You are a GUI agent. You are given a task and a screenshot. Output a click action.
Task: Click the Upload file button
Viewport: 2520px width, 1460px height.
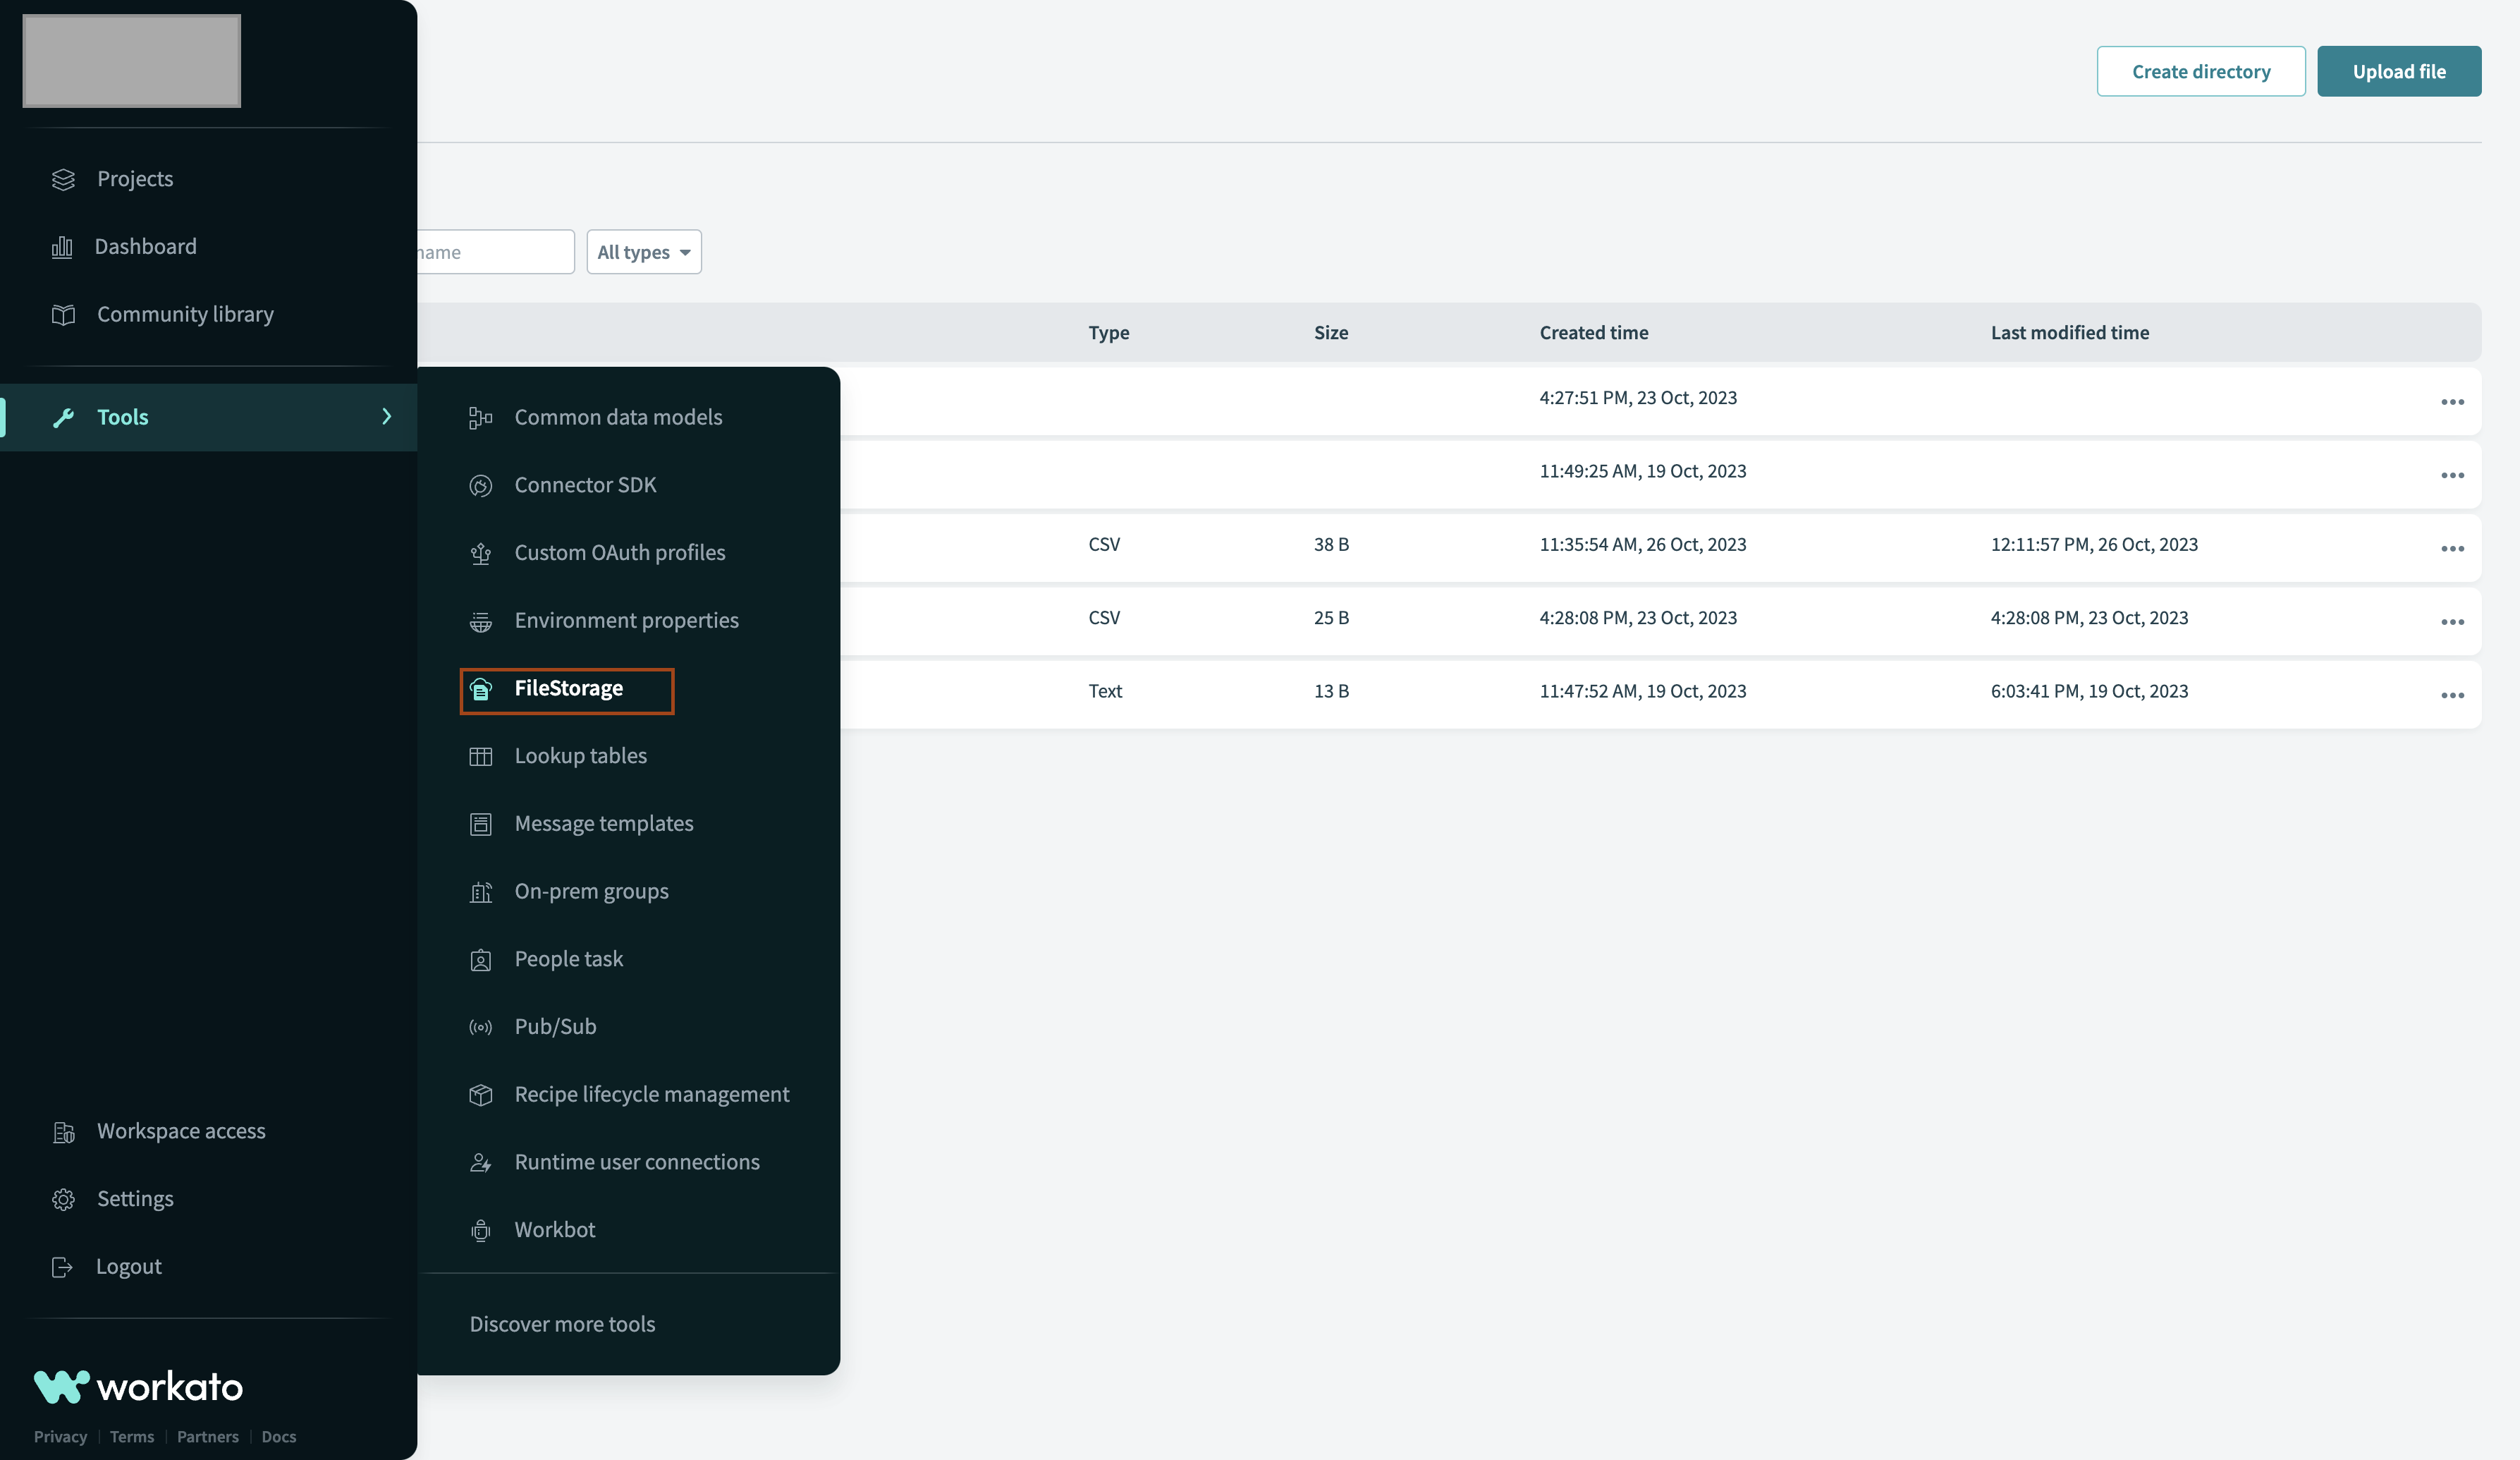click(x=2399, y=71)
